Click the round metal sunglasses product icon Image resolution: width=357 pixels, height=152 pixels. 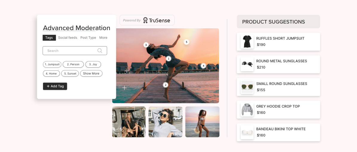[247, 64]
